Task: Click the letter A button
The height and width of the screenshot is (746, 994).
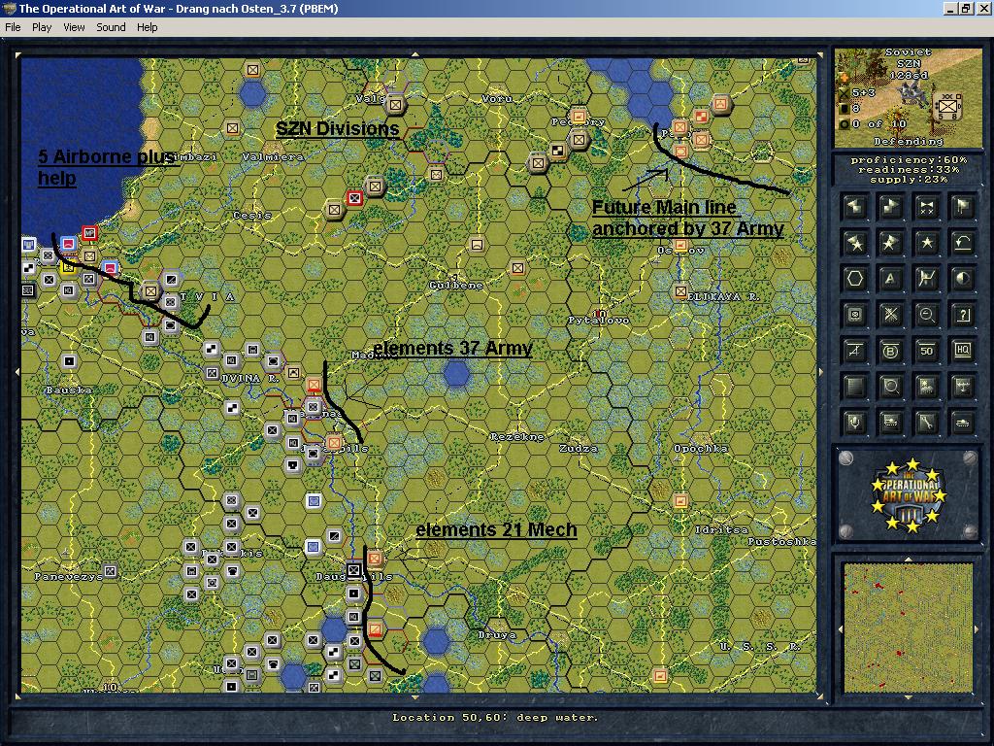Action: tap(891, 279)
